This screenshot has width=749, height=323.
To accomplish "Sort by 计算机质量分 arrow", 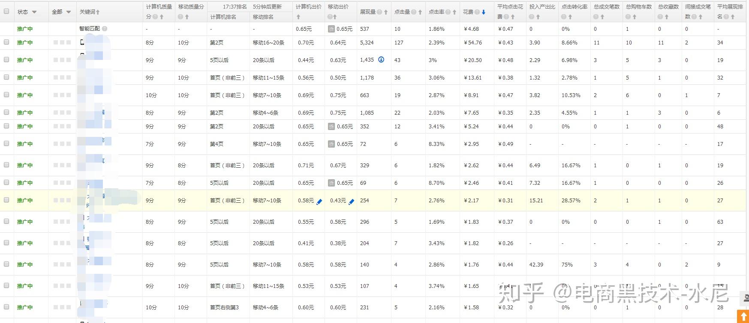I will pos(162,17).
